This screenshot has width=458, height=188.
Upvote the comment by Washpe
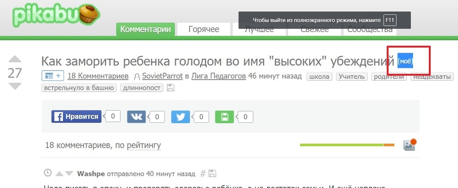point(59,174)
